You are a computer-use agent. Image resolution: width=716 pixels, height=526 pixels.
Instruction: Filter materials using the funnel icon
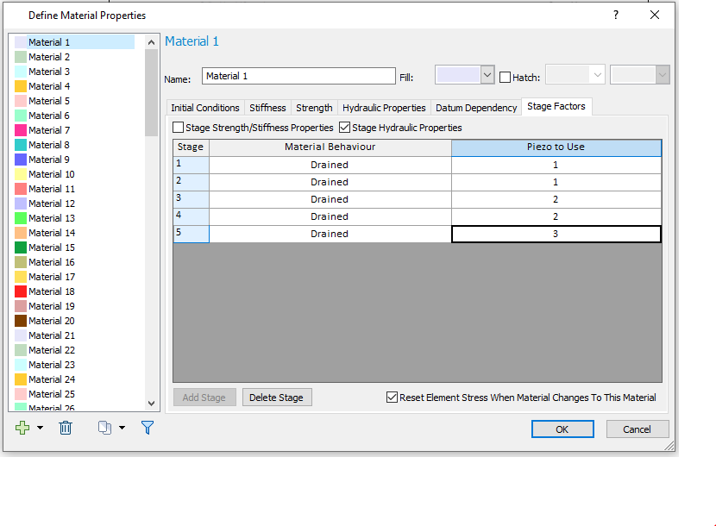[148, 427]
